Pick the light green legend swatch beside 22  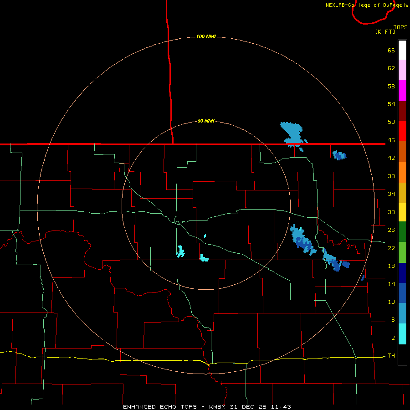pos(402,252)
